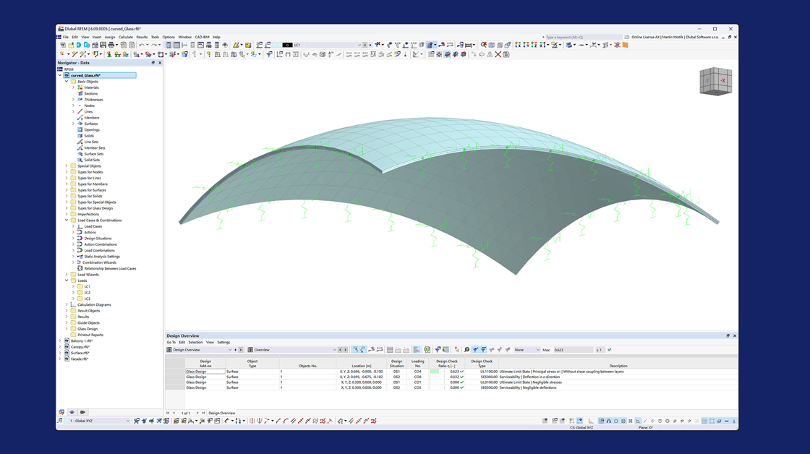Viewport: 810px width, 454px height.
Task: Open an existing model file
Action: pos(72,44)
